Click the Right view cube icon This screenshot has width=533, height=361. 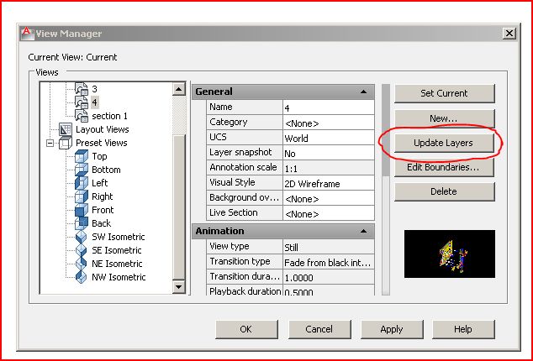point(82,196)
